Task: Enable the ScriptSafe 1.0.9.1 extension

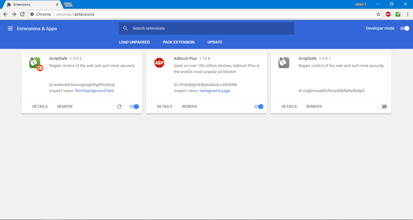Action: 382,106
